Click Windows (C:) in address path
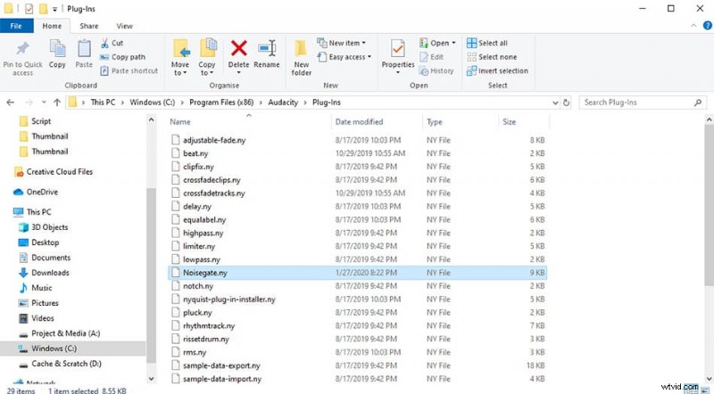Screen dimensions: 714x394 coord(152,103)
